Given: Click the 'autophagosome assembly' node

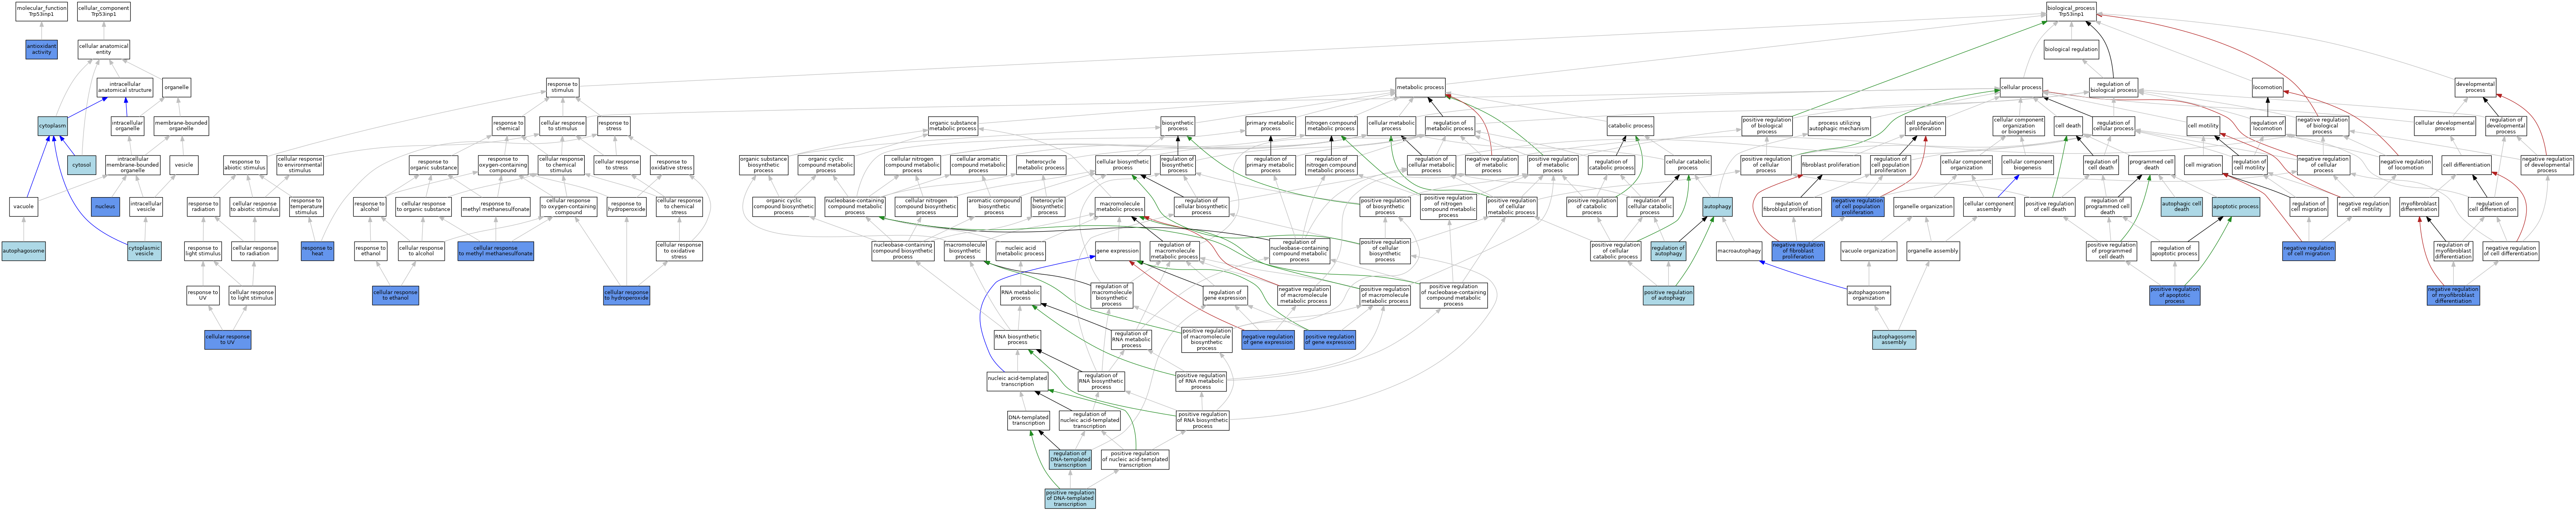Looking at the screenshot, I should click(x=1894, y=340).
